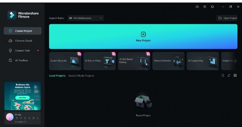The image size is (242, 127).
Task: Click the Filmora Cloud sidebar icon
Action: [x=10, y=41]
